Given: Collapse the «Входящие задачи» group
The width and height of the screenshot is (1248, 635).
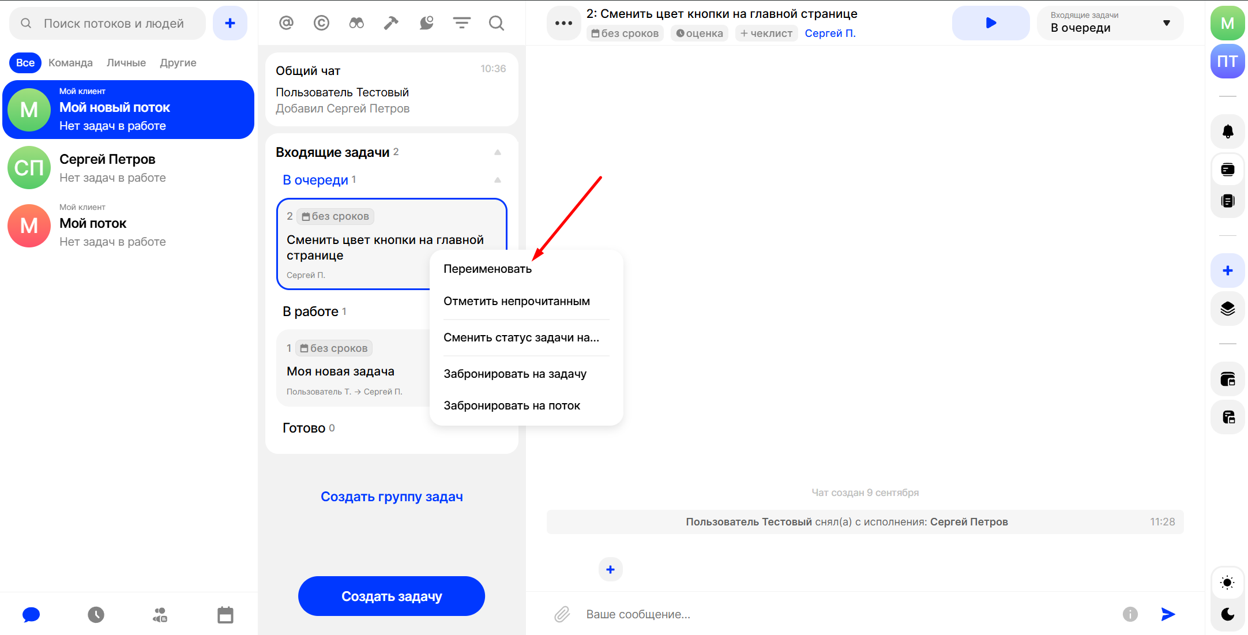Looking at the screenshot, I should point(497,152).
